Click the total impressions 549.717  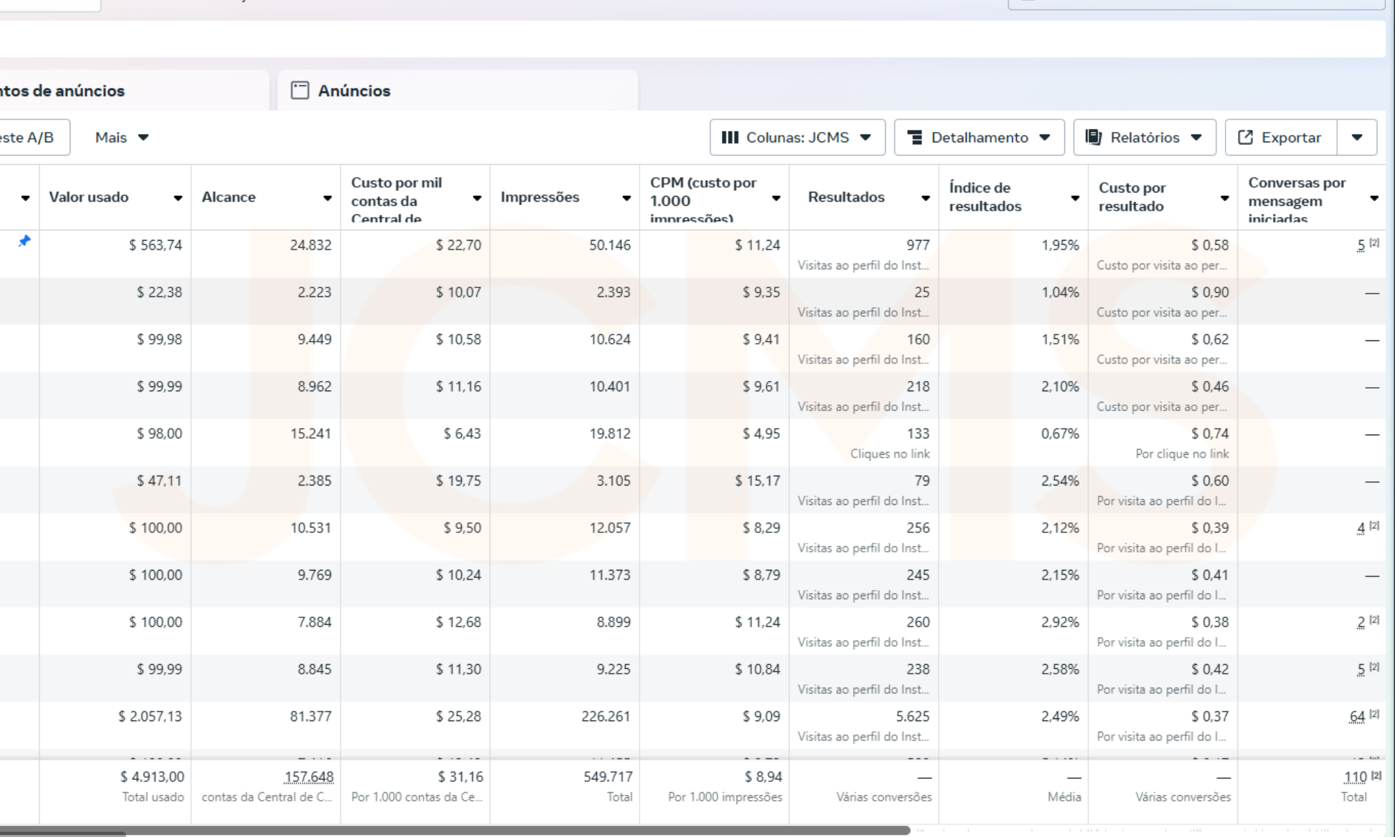point(608,777)
